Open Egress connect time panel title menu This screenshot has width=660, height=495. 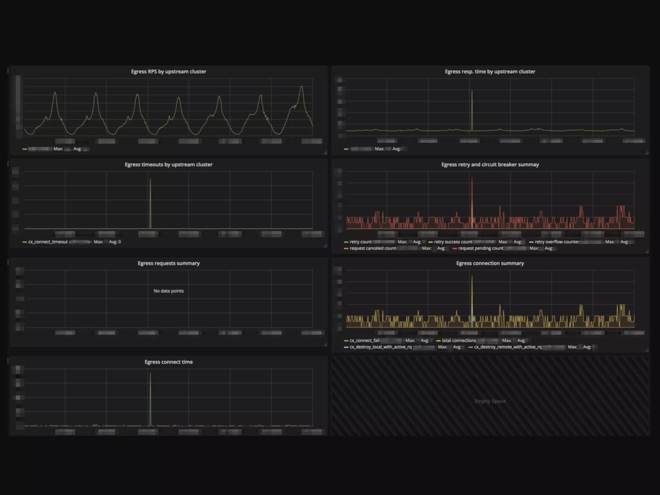click(x=169, y=362)
